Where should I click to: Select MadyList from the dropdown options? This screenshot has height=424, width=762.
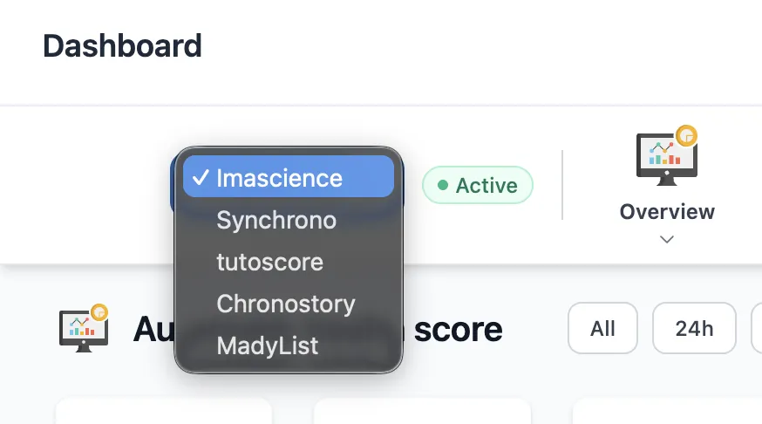coord(268,345)
